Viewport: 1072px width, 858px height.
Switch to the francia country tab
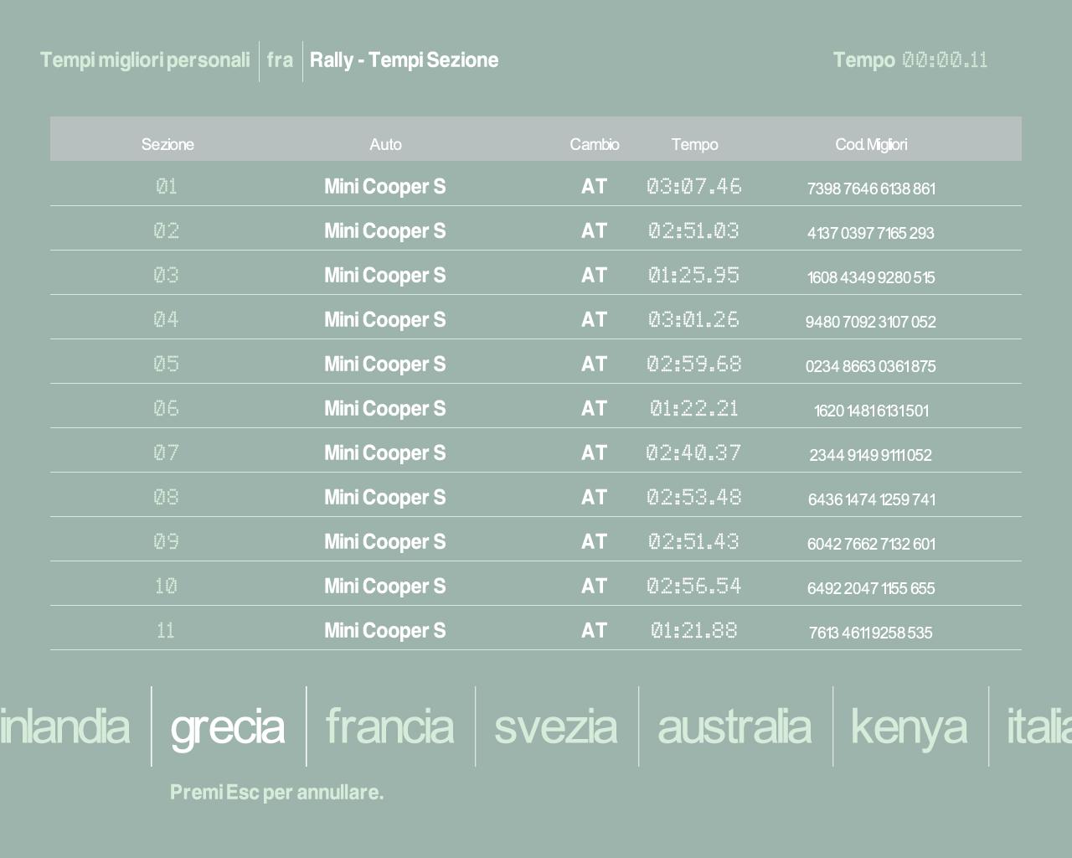coord(389,726)
